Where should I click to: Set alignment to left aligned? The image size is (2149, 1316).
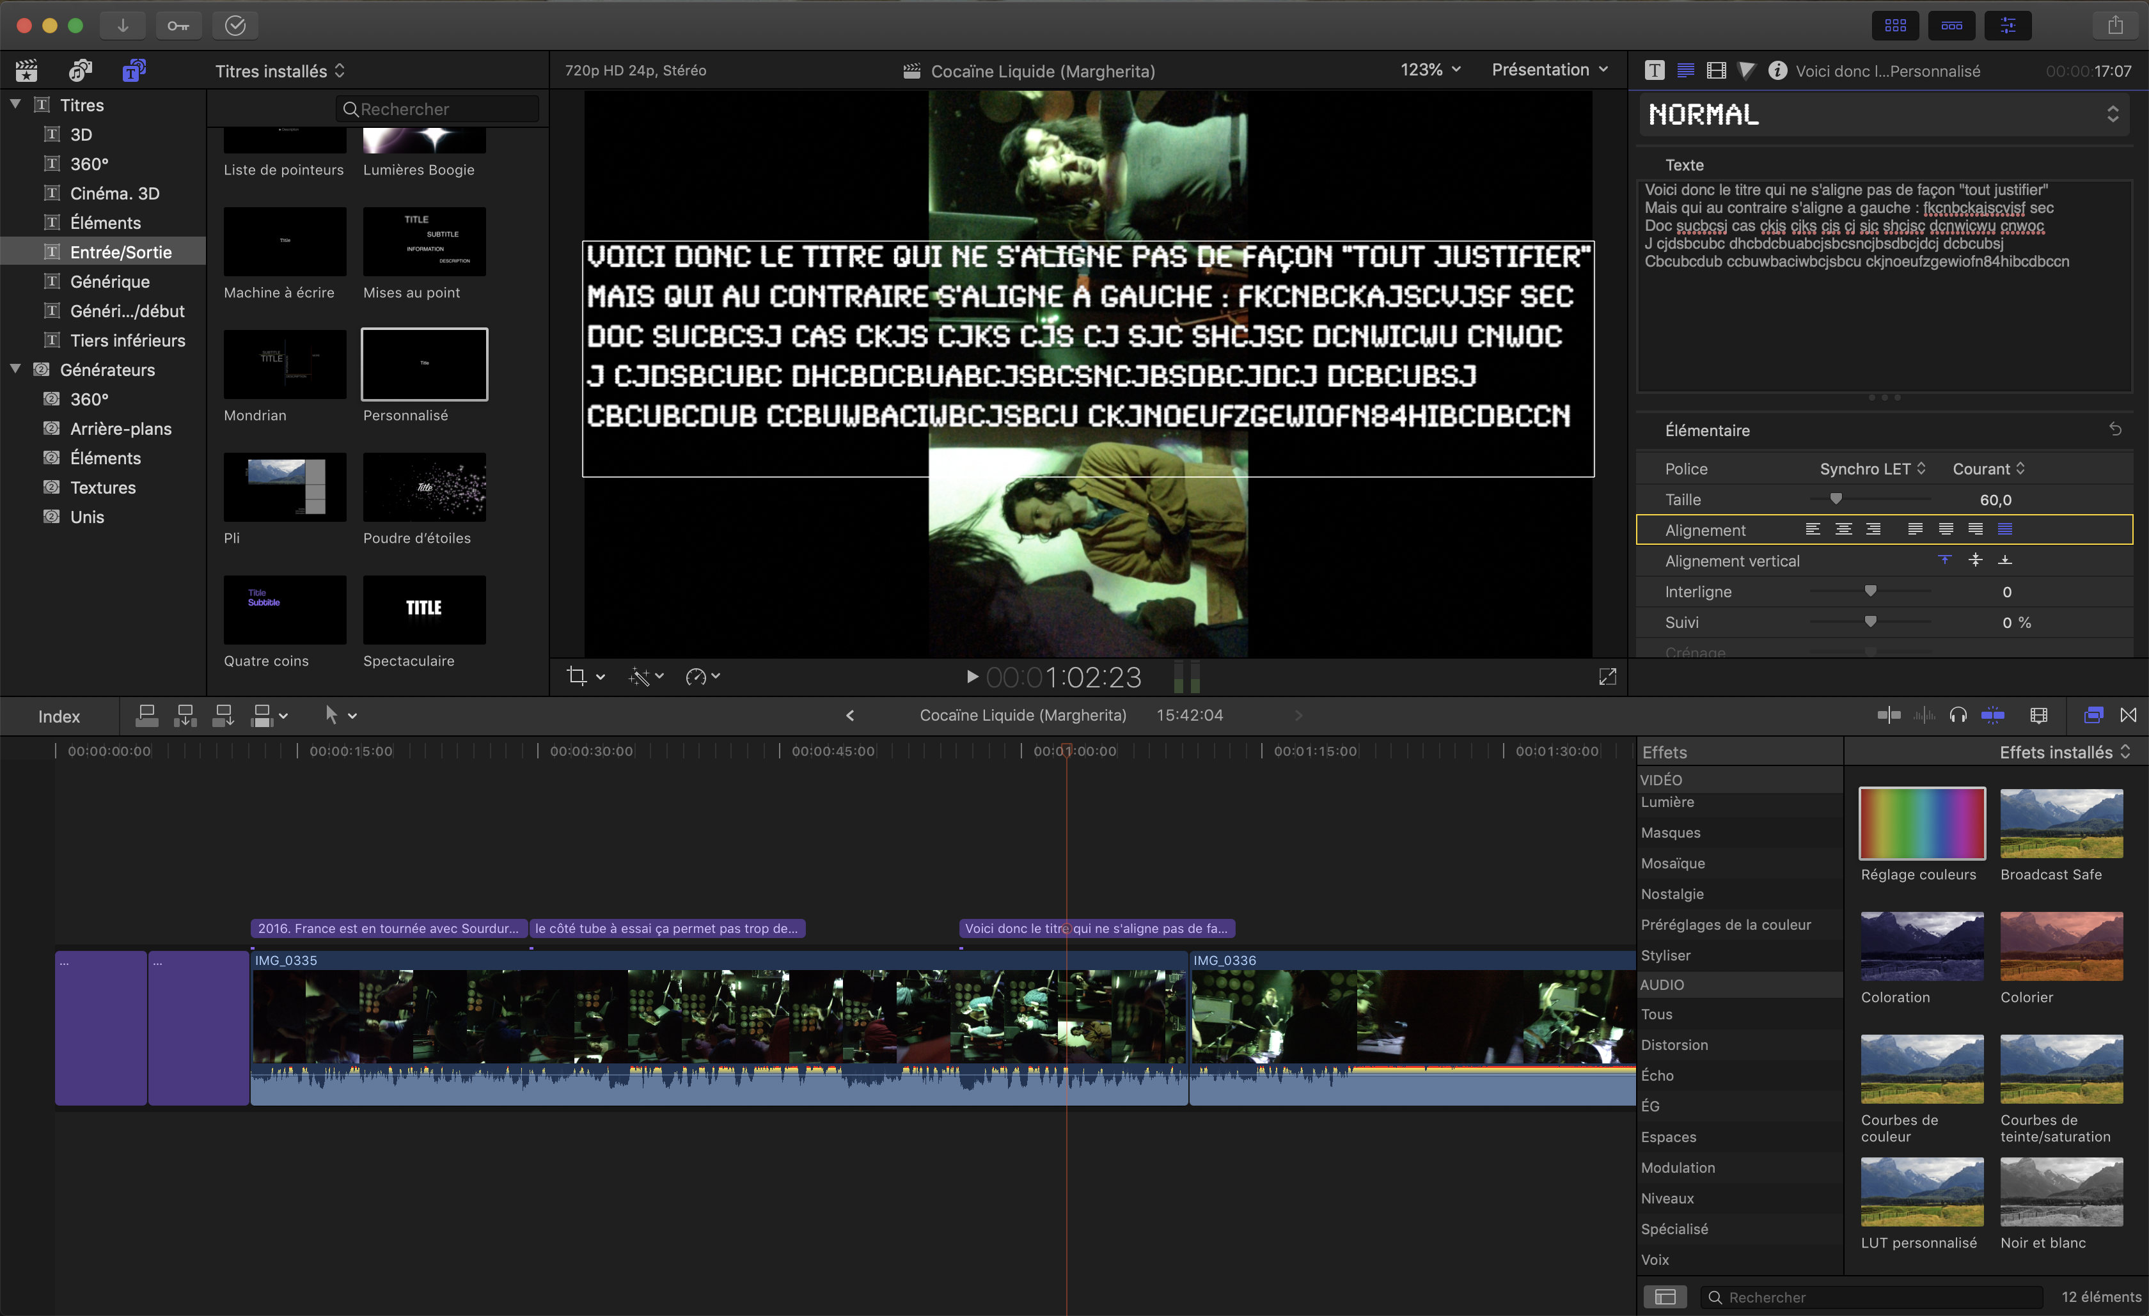[x=1813, y=529]
